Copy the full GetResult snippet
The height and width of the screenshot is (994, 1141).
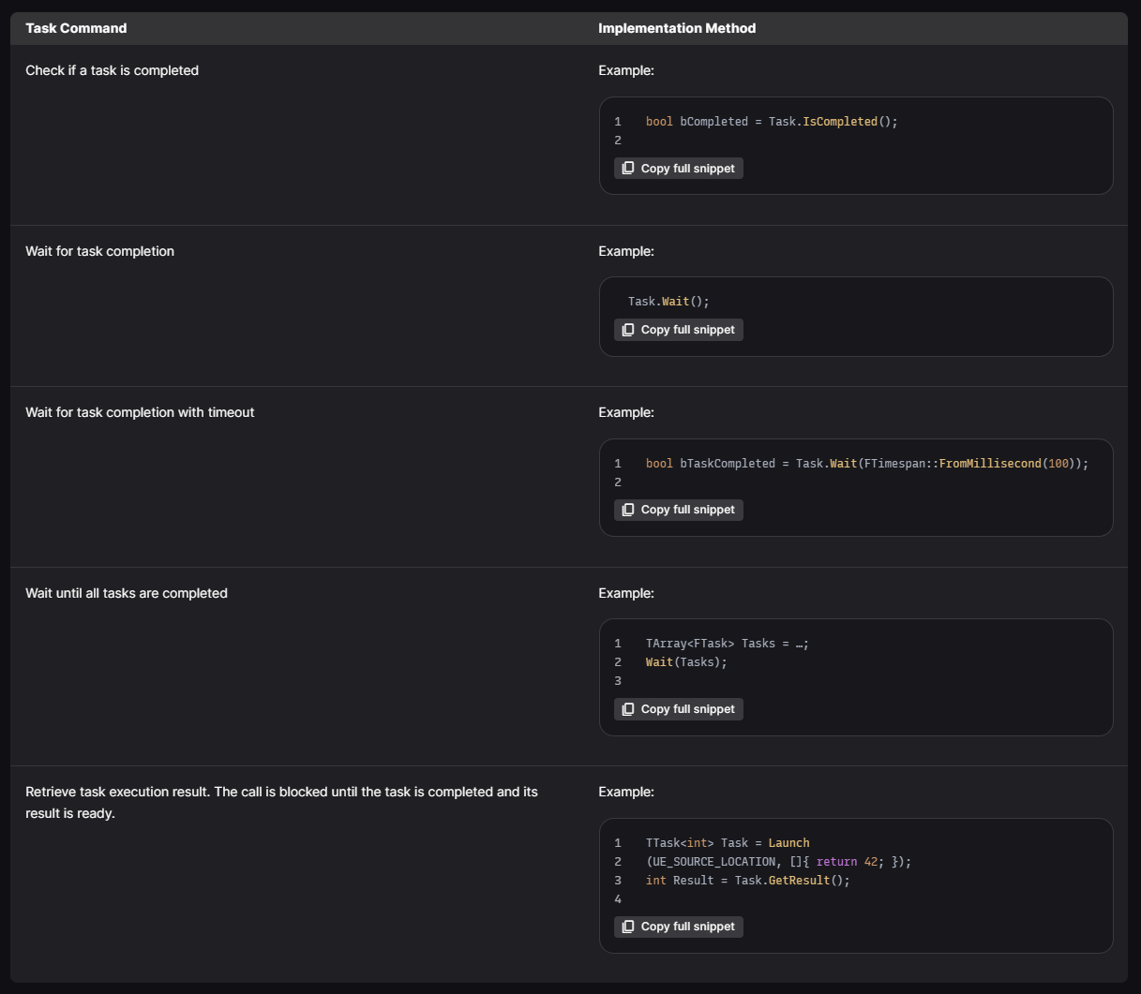tap(679, 927)
